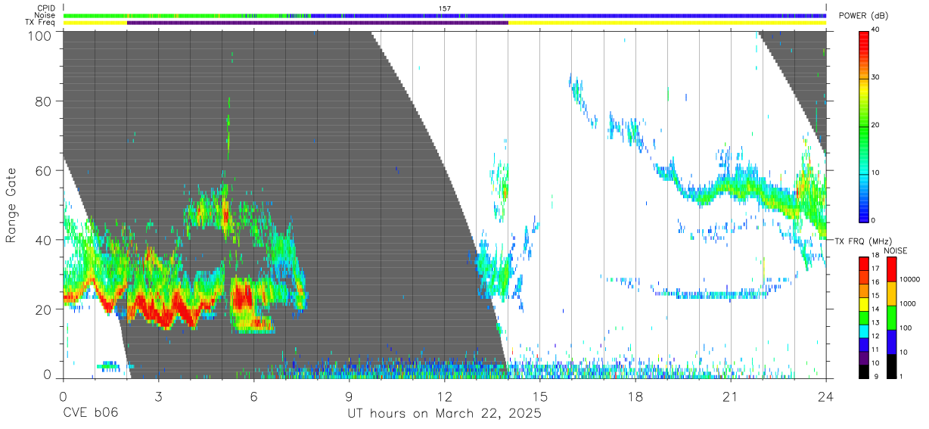This screenshot has height=429, width=929.
Task: Click the purple segment of TX Freq bar
Action: tap(318, 23)
